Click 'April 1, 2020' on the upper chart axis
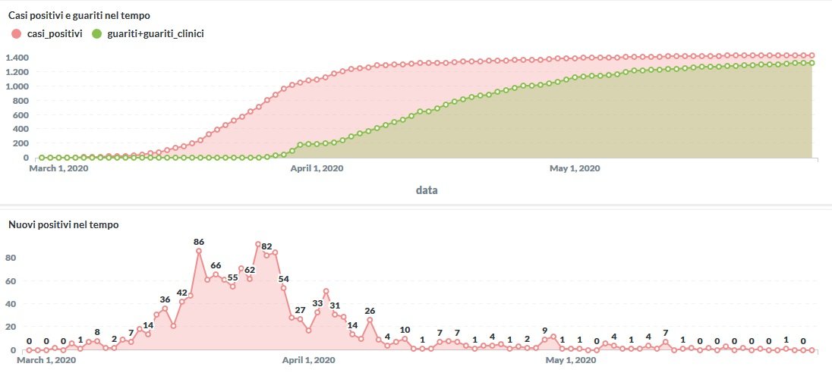Image resolution: width=832 pixels, height=376 pixels. (317, 169)
